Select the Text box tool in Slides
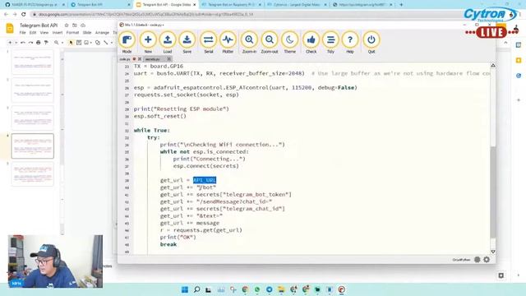Viewport: 526px width, 296px height. pos(79,43)
